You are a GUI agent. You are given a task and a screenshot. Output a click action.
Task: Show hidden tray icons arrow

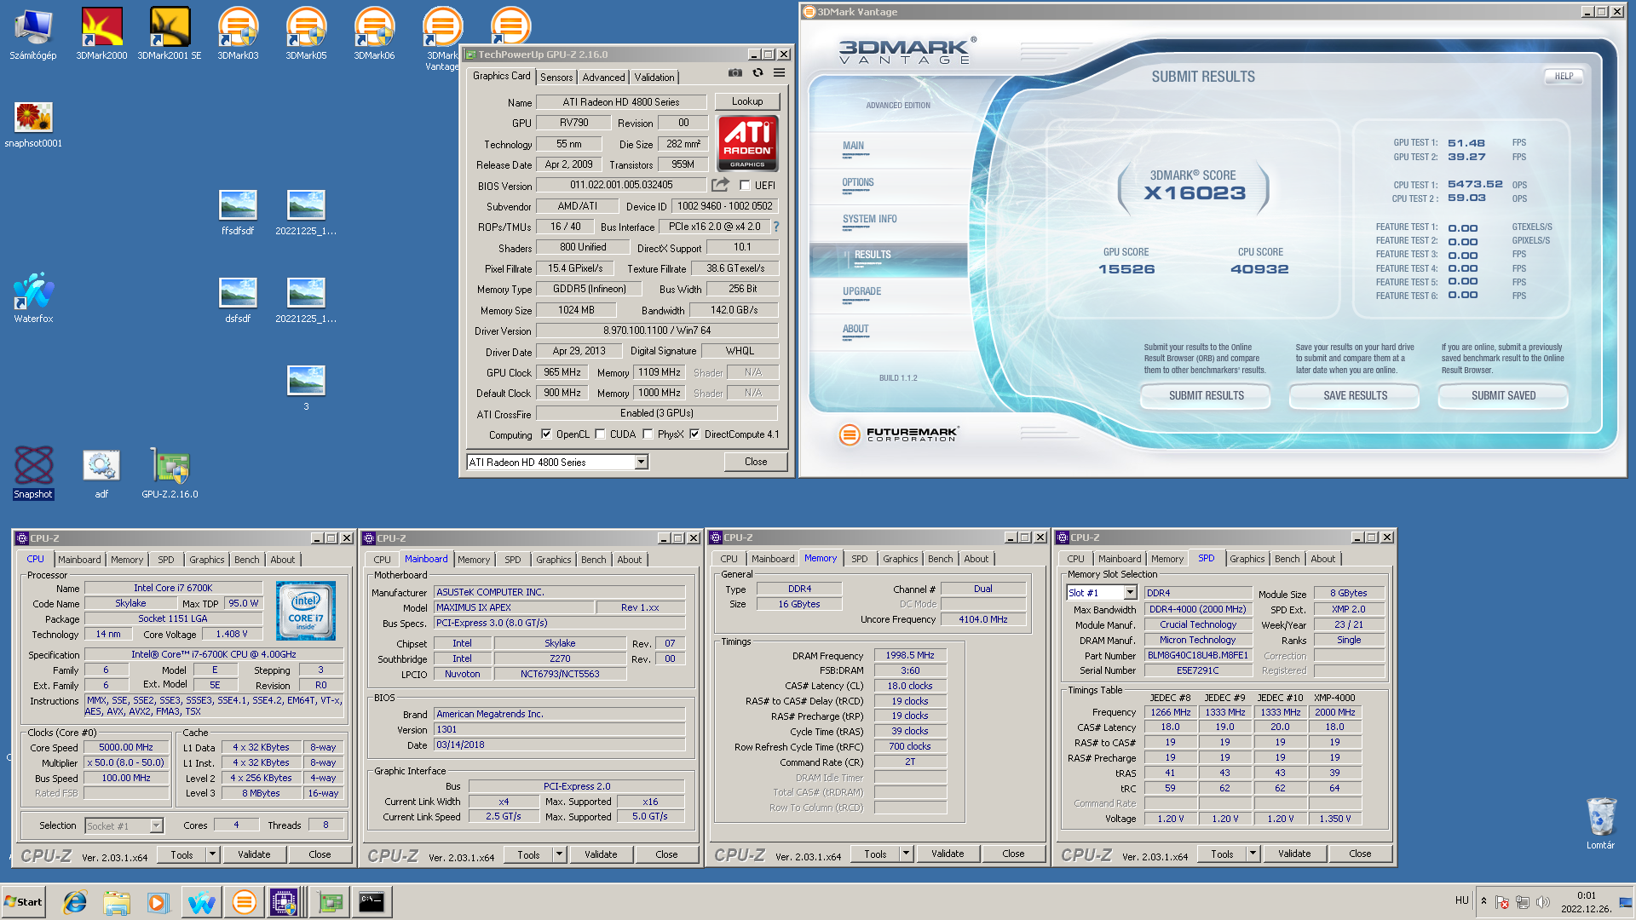[1483, 901]
